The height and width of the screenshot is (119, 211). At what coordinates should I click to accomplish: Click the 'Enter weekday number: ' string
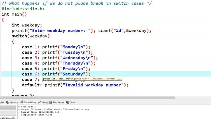tap(60, 31)
